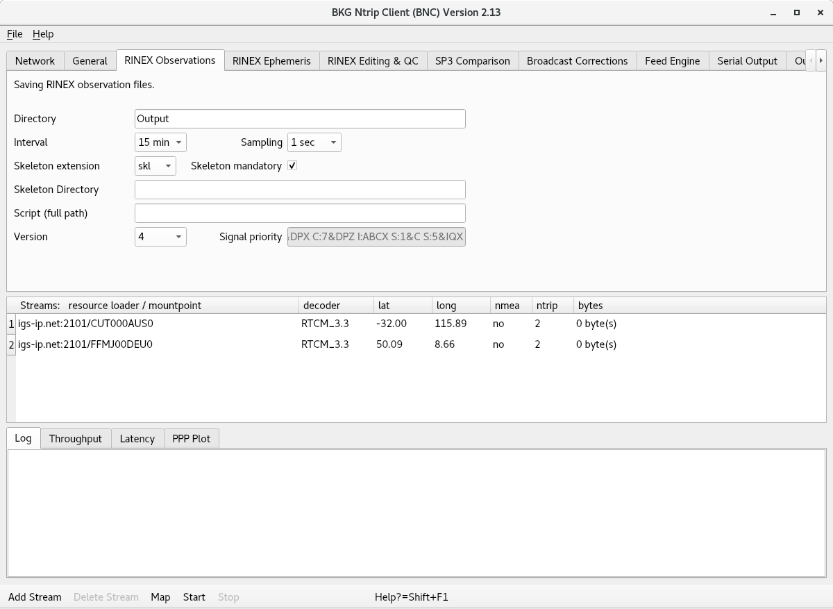
Task: Click the Directory input field
Action: point(300,119)
